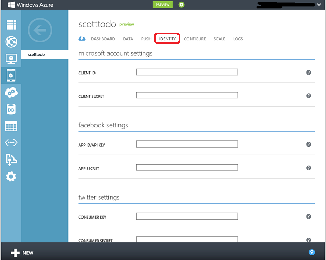Viewport: 326px width, 260px height.
Task: Expand the account dropdown chevron
Action: (319, 4)
